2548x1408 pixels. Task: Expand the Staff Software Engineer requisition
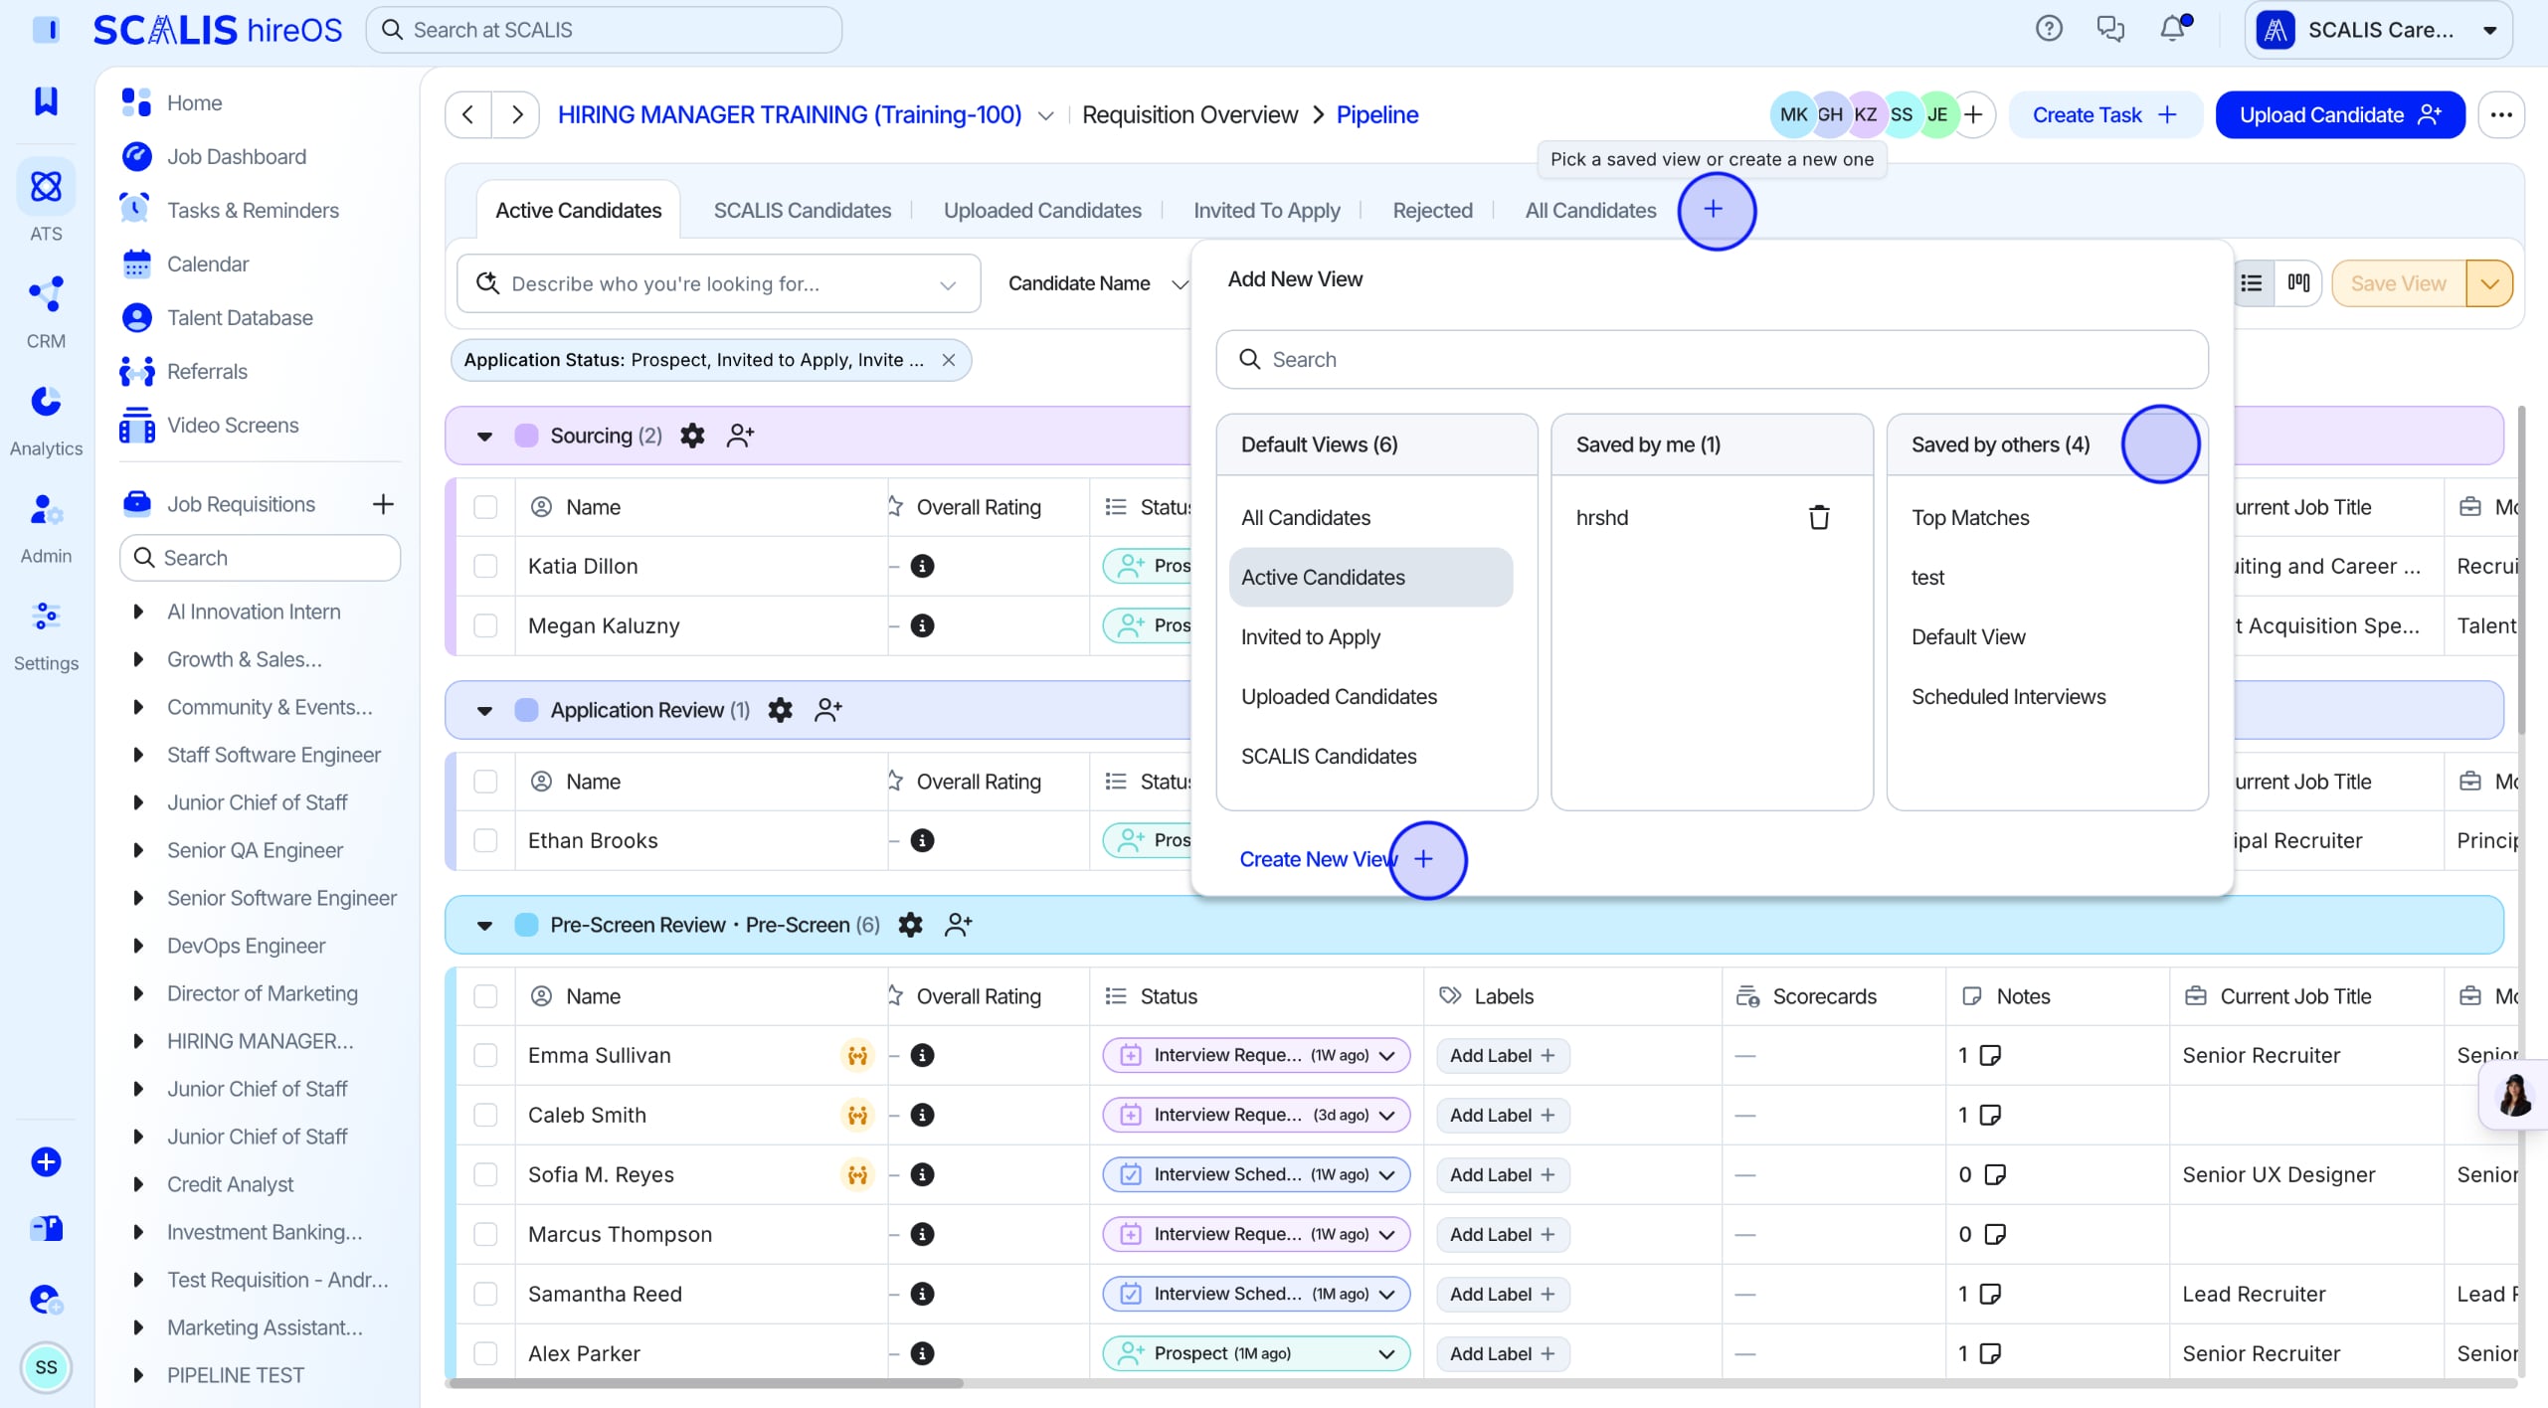point(138,755)
